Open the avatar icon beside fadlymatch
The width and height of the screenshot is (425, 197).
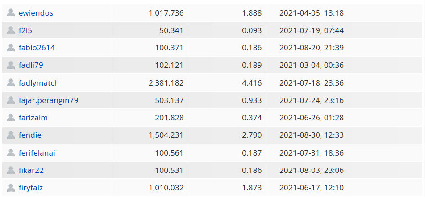coord(11,83)
